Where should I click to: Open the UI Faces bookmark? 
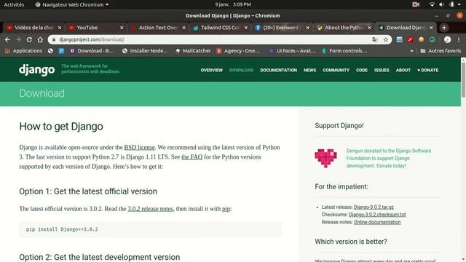coord(293,51)
